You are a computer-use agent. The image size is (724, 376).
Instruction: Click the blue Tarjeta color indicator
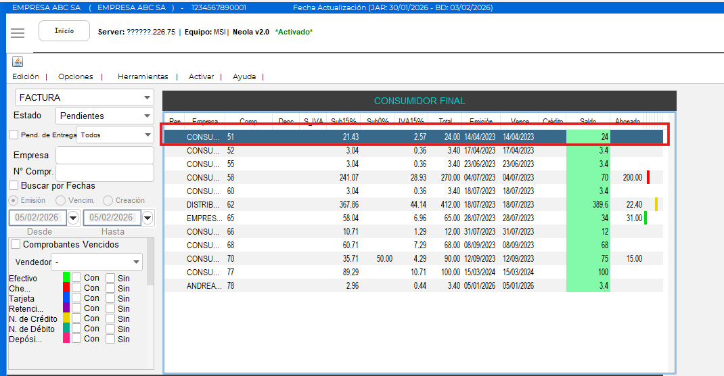pyautogui.click(x=66, y=298)
